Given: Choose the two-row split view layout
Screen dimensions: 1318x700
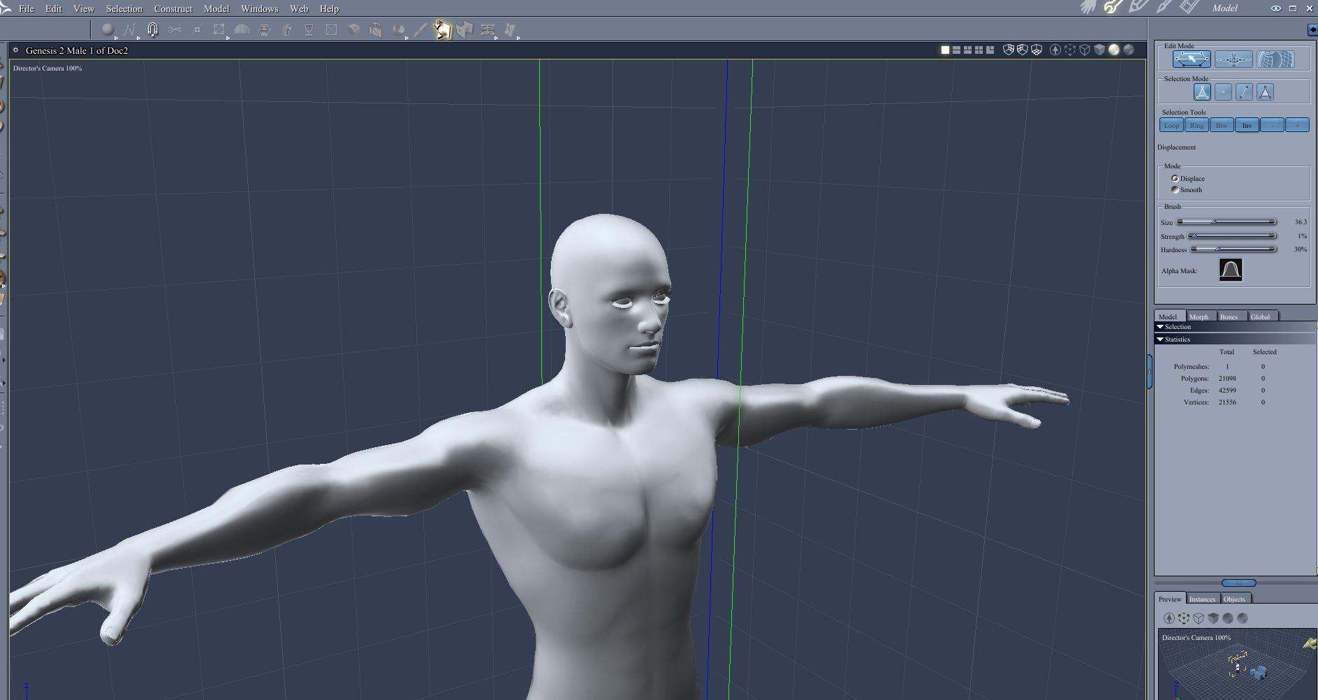Looking at the screenshot, I should (x=956, y=50).
